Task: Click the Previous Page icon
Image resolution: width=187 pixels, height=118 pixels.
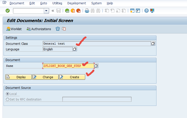Action: 112,11
